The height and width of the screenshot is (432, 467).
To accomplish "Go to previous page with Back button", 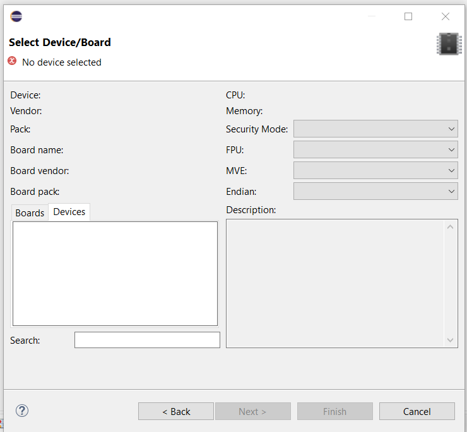I will 176,411.
